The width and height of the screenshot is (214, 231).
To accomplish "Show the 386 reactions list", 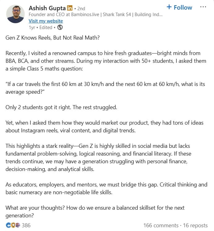I will coord(26,225).
